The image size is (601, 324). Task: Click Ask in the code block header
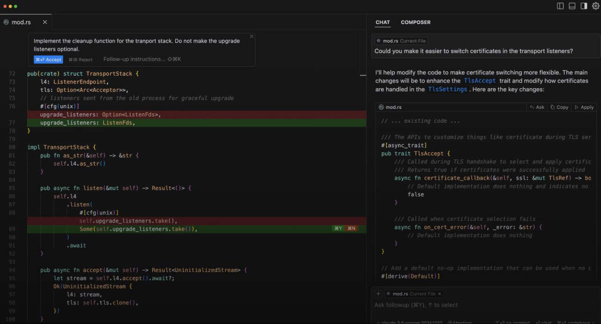(x=537, y=107)
